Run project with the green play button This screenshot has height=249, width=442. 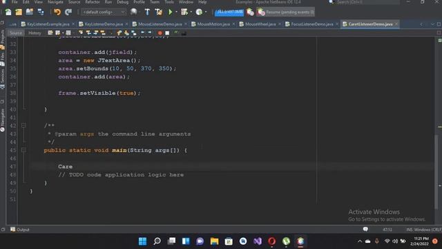pyautogui.click(x=171, y=12)
